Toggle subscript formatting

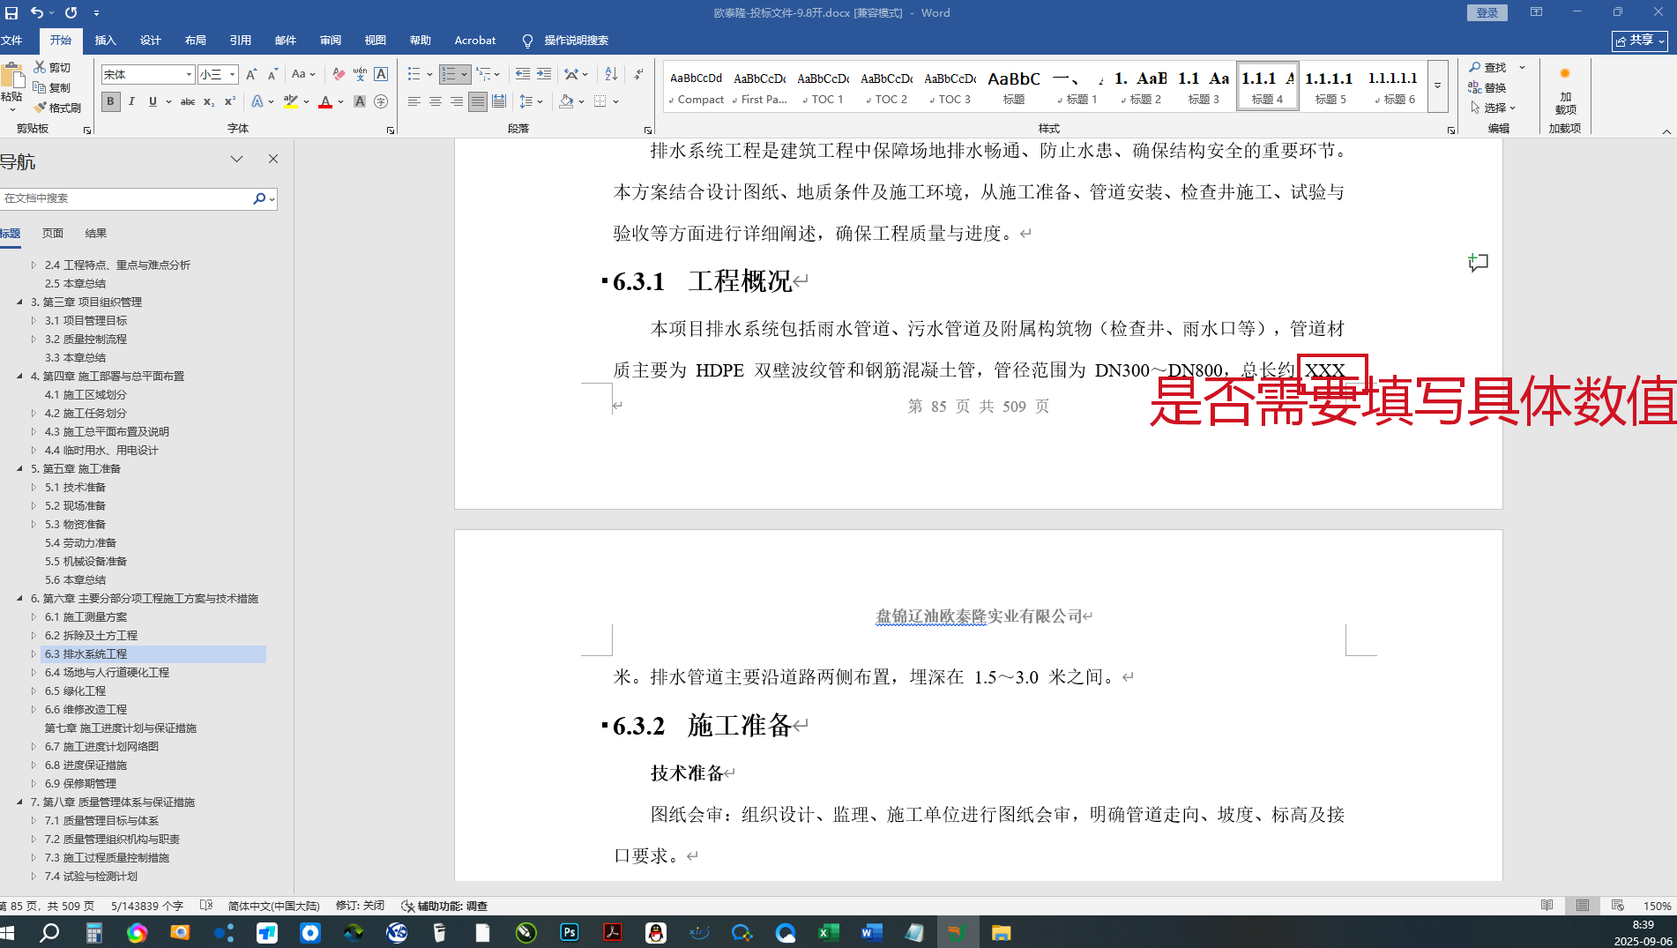(x=209, y=101)
